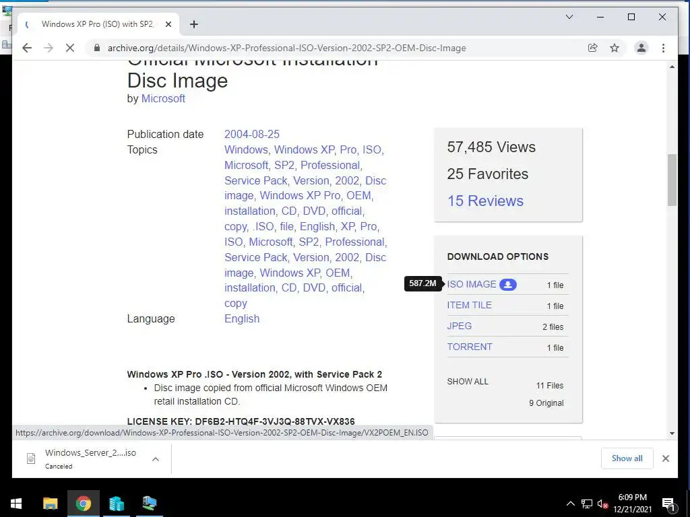Open the tab search chevron in title bar

pyautogui.click(x=569, y=17)
